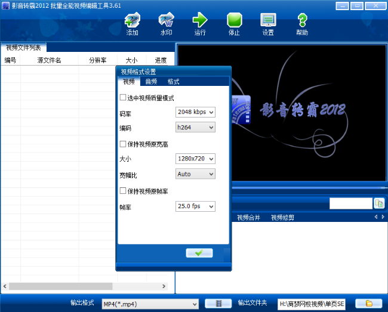Click the 编号 column header
Image resolution: width=388 pixels, height=312 pixels.
(10, 60)
